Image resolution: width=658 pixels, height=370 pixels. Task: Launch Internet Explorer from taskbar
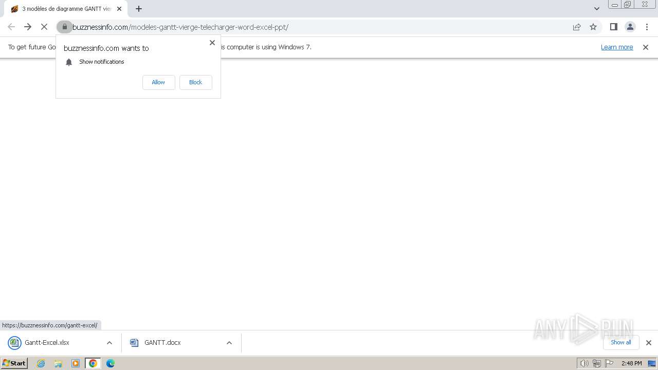(41, 363)
